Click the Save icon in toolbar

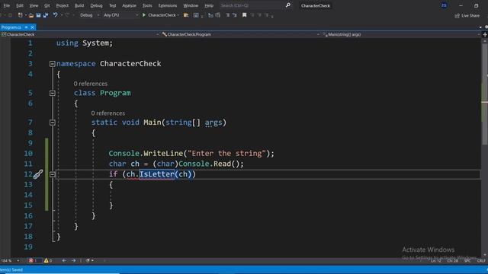tap(38, 15)
